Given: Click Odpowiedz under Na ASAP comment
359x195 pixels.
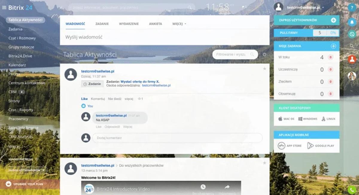Looking at the screenshot, I should tap(112, 127).
